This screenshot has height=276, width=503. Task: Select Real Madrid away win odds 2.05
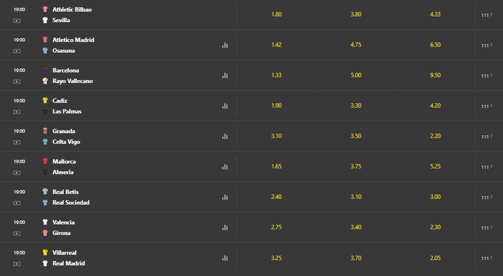click(x=435, y=258)
